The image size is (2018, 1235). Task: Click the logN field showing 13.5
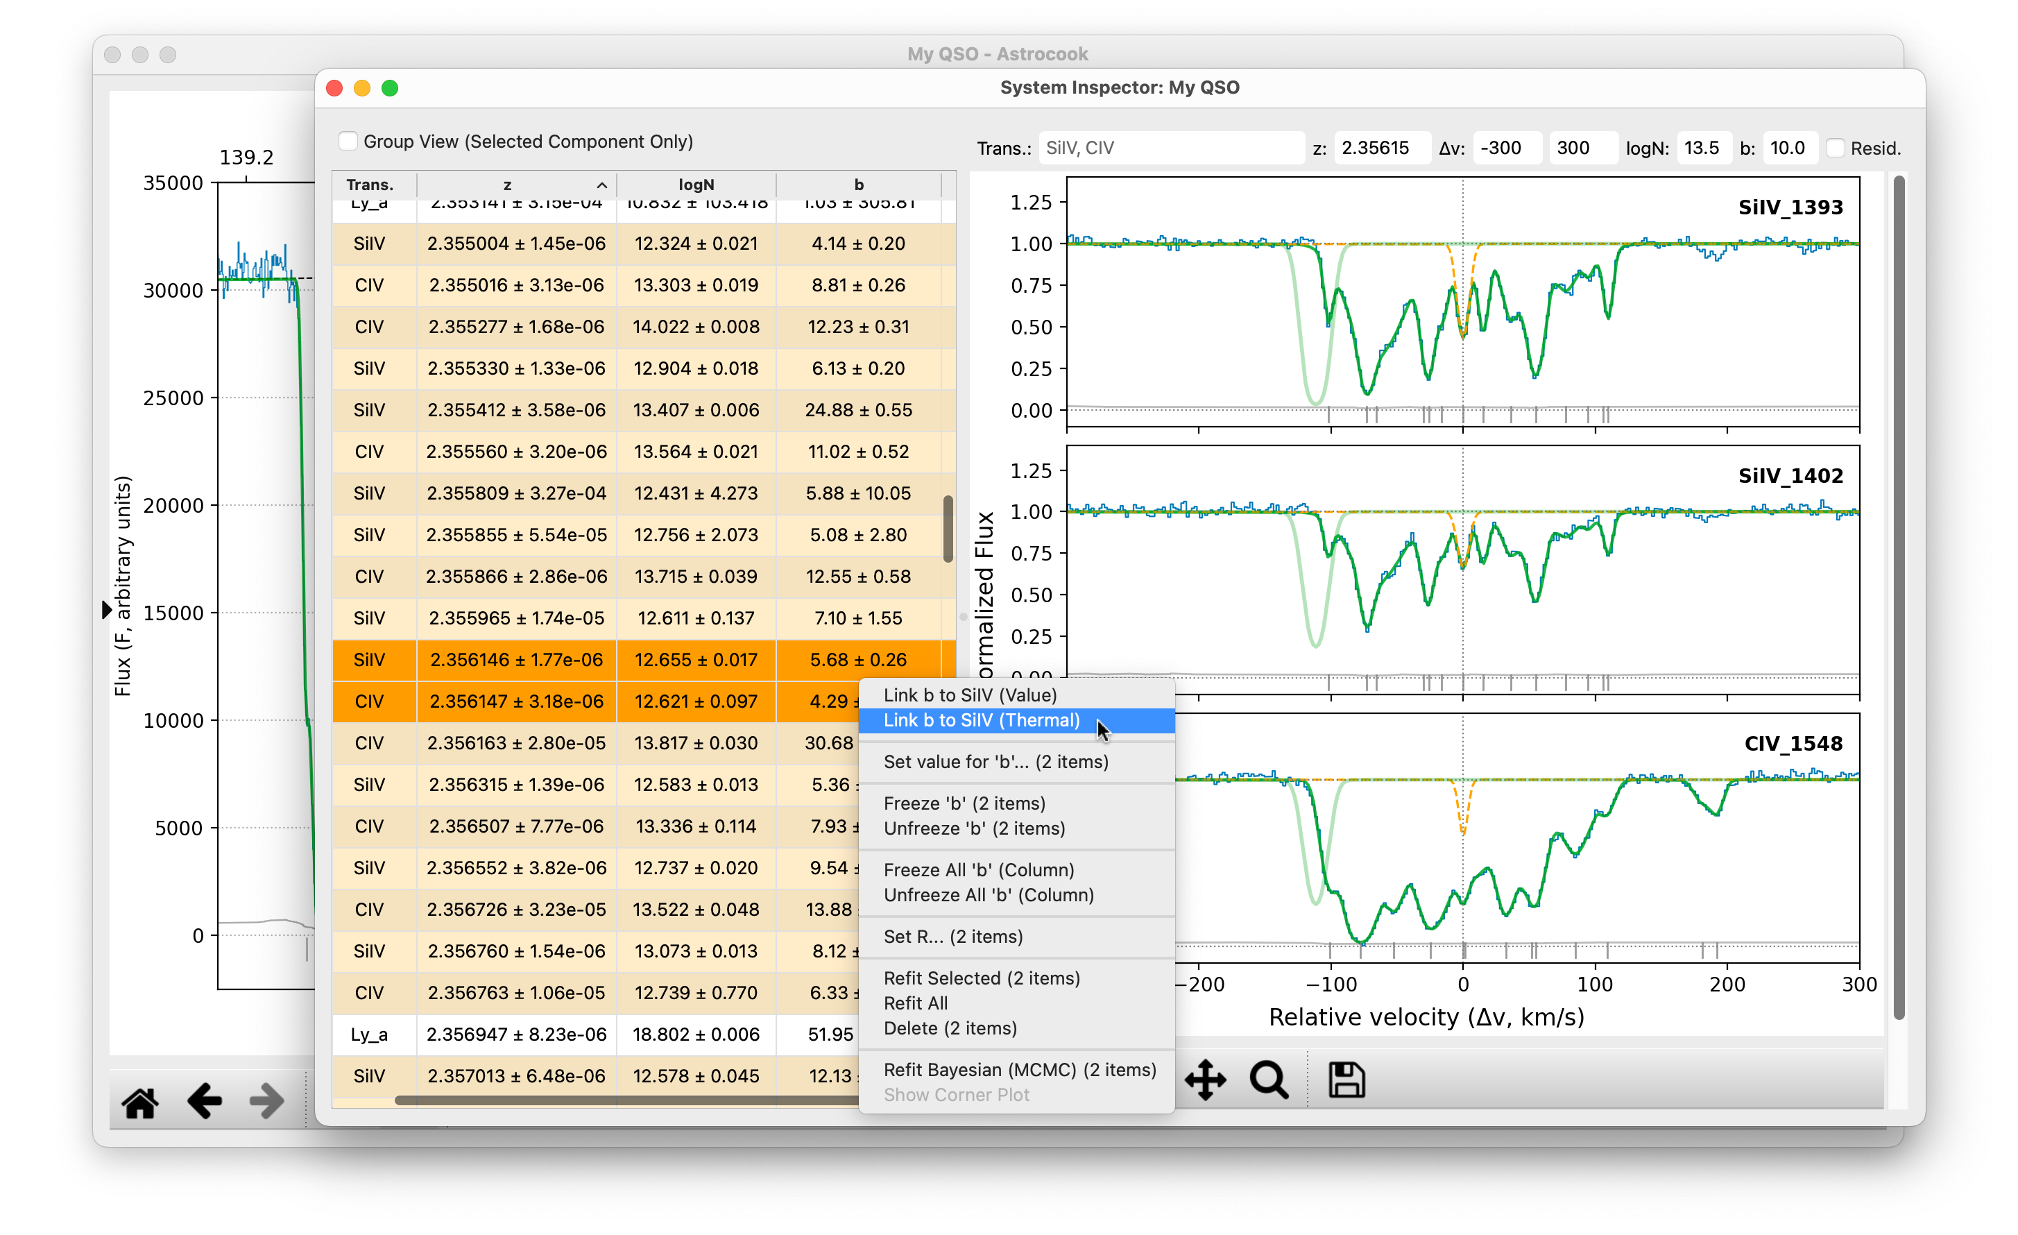(x=1704, y=148)
